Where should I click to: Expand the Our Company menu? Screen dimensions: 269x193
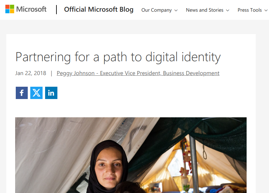(x=159, y=10)
